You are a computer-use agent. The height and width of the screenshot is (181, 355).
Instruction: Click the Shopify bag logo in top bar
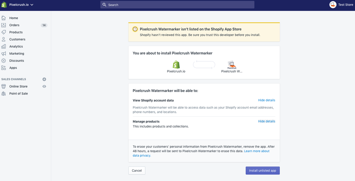click(4, 5)
